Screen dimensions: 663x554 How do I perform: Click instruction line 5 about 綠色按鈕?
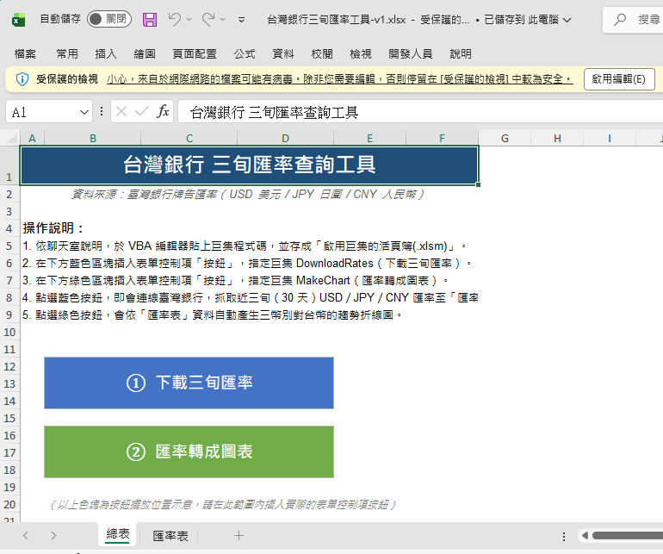(213, 314)
